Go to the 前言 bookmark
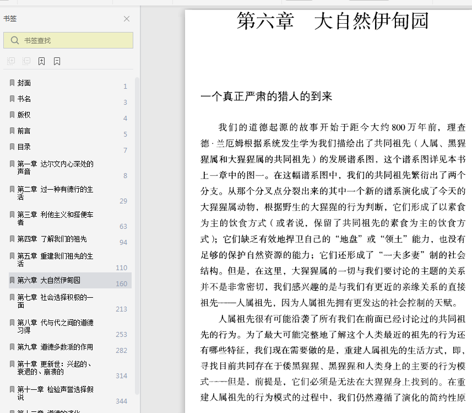472x413 pixels. tap(24, 131)
